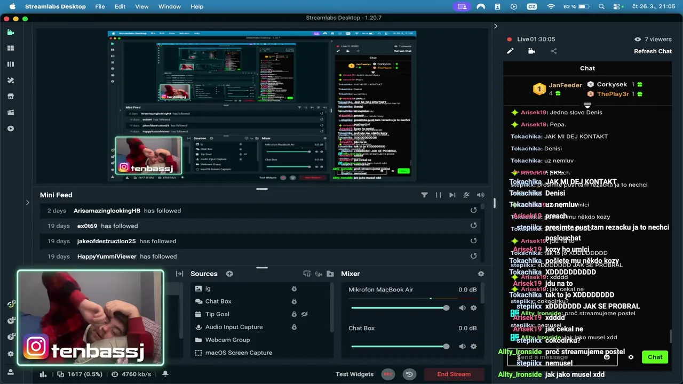Open the Edit menu
The width and height of the screenshot is (683, 384).
click(x=120, y=6)
